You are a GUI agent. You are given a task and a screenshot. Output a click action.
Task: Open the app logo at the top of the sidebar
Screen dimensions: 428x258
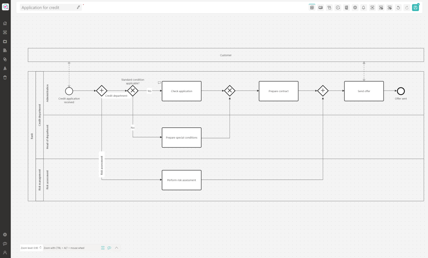(5, 7)
